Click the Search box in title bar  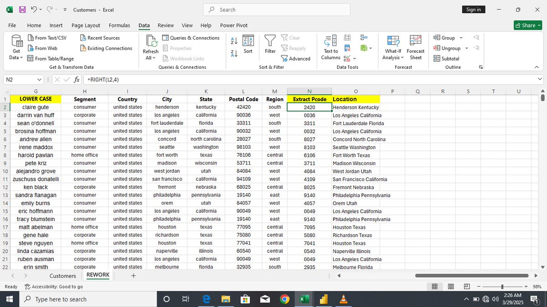[x=277, y=10]
